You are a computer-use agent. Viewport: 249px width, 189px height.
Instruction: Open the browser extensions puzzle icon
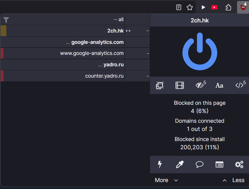click(228, 7)
